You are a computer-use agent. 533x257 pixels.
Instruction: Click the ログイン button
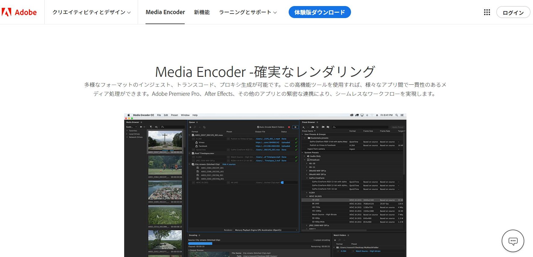[x=513, y=12]
